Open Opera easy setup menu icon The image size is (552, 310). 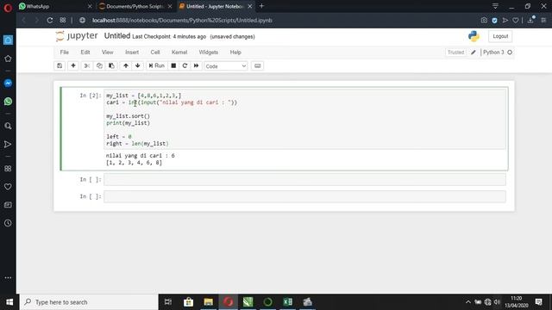(543, 21)
